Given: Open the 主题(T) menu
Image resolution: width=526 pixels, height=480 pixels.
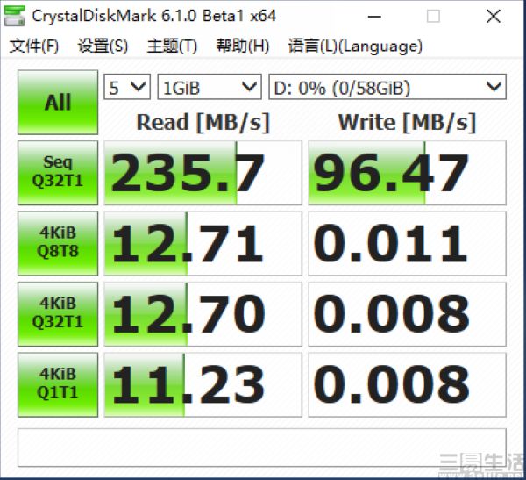Looking at the screenshot, I should 172,46.
